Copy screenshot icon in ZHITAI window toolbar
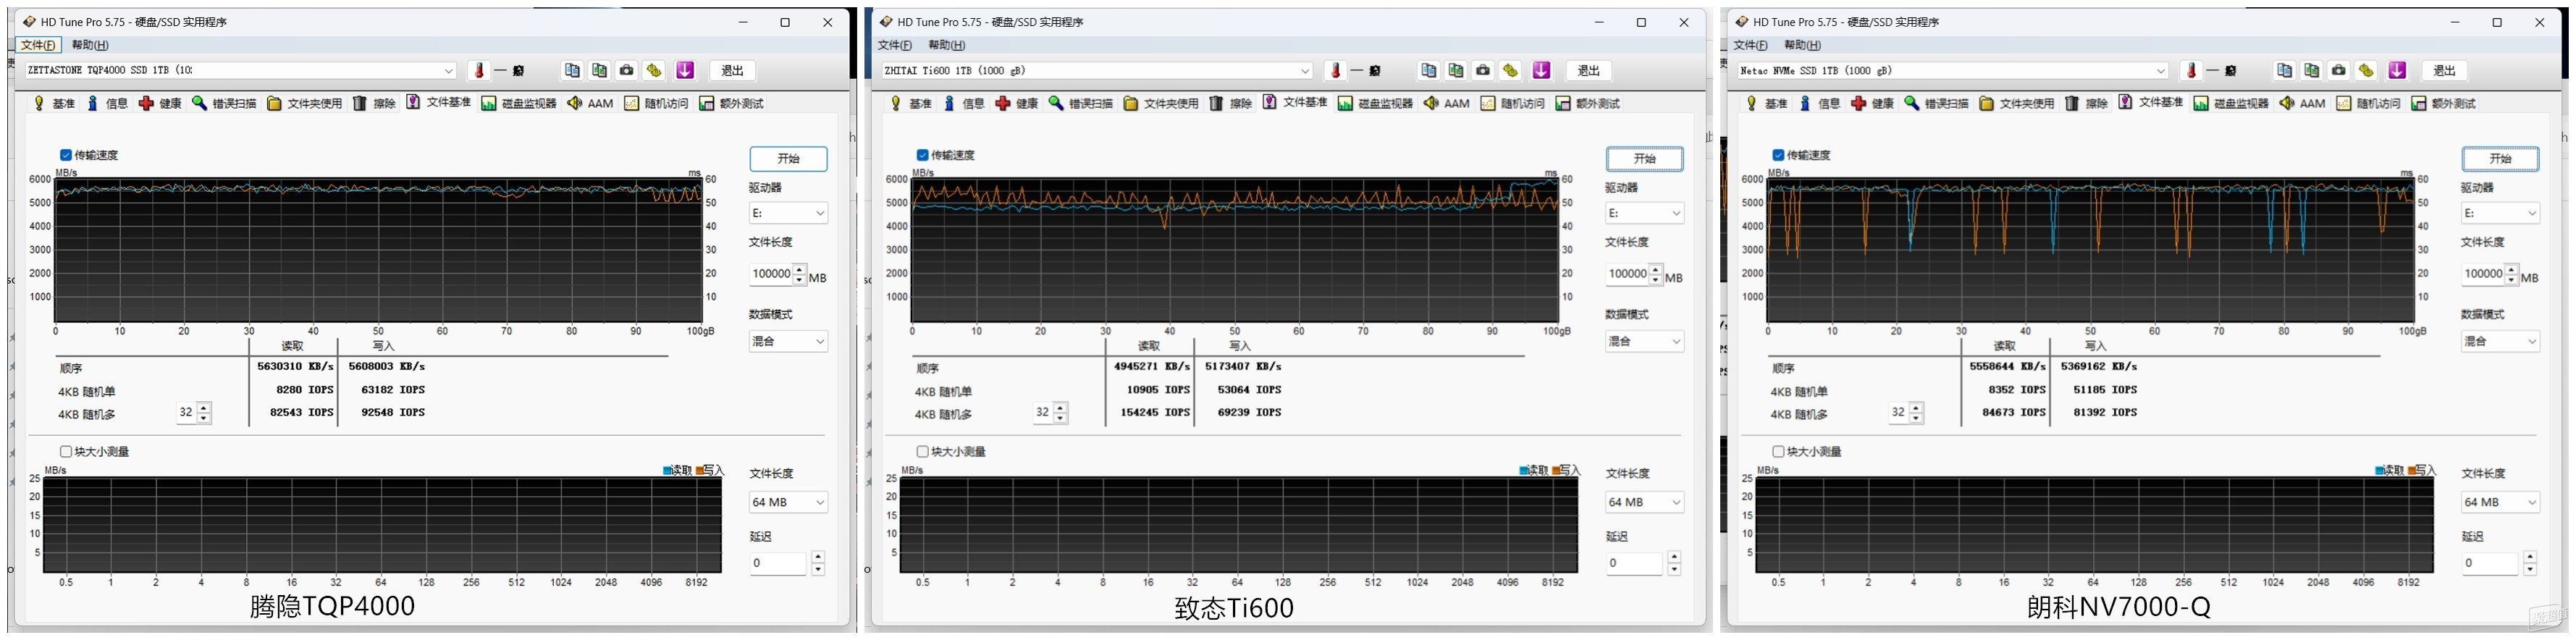Image resolution: width=2576 pixels, height=640 pixels. click(1455, 70)
